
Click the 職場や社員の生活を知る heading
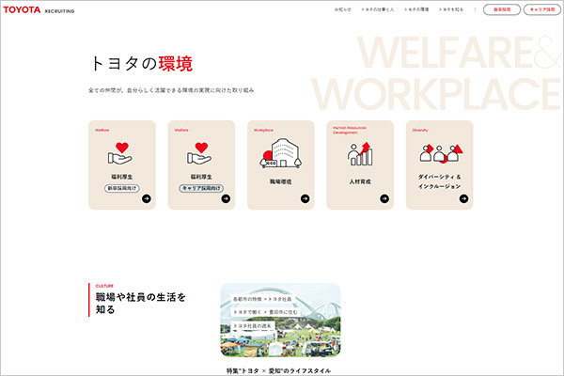pos(141,303)
